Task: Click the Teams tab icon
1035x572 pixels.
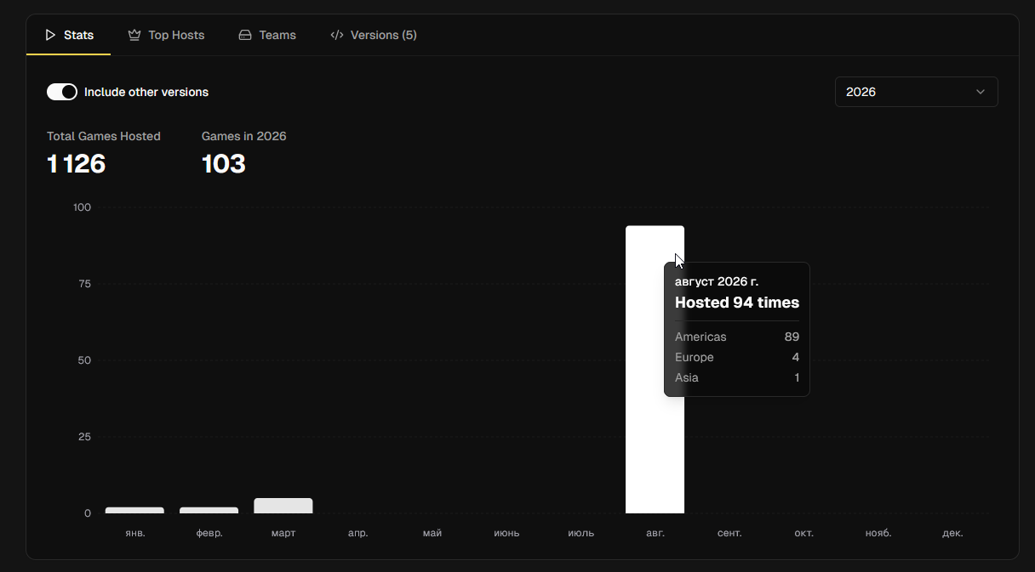Action: (245, 35)
